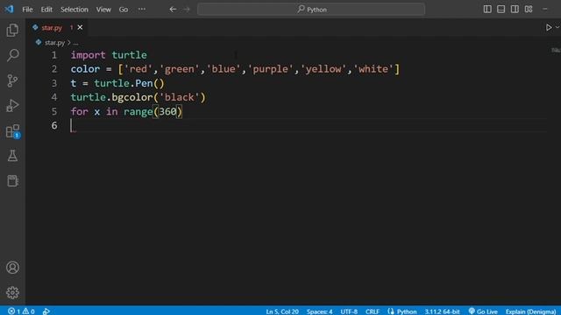The width and height of the screenshot is (561, 315).
Task: Click line number 6 in the gutter
Action: (54, 125)
